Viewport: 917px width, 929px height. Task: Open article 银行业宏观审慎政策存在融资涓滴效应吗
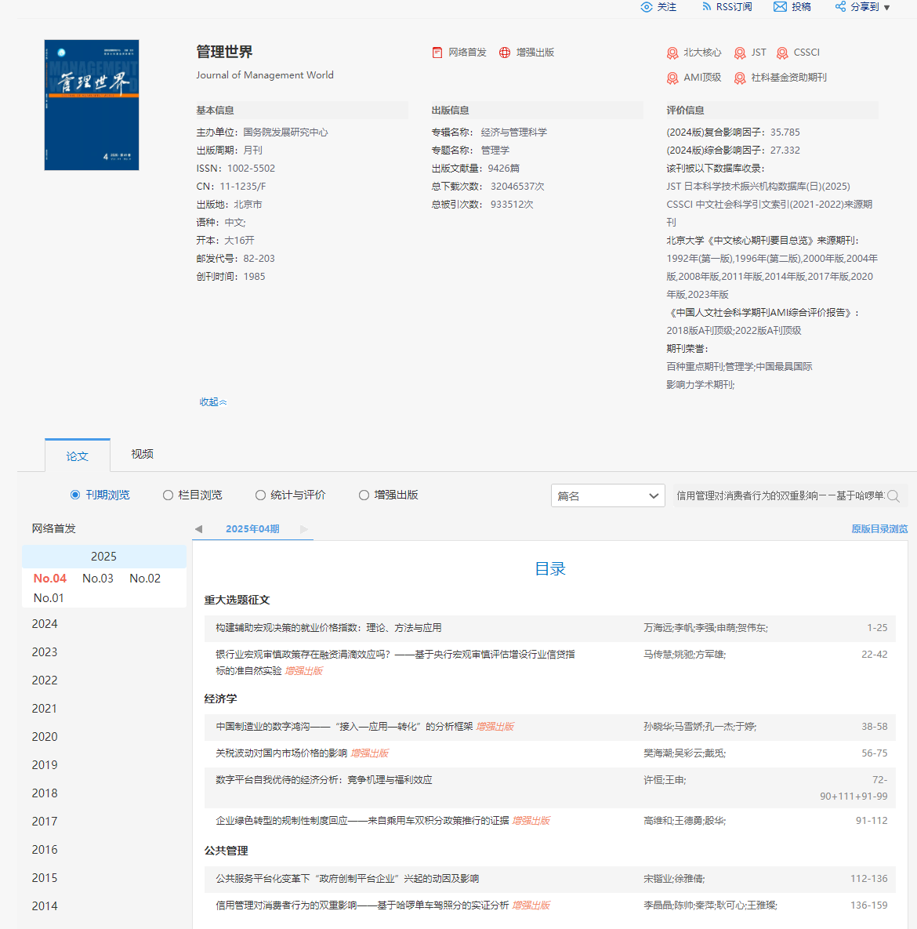coord(395,662)
